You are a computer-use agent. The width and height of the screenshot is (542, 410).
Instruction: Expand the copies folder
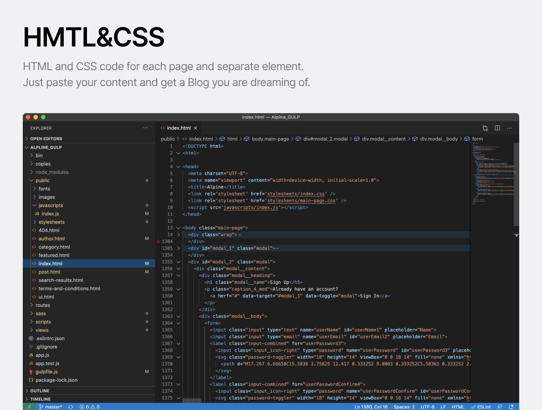click(x=89, y=164)
